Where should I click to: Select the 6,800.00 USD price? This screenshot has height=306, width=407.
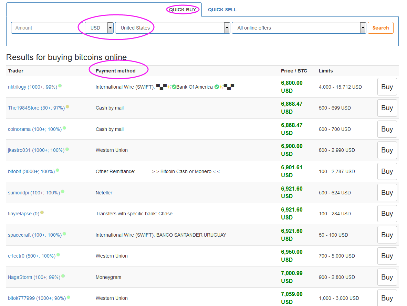(x=292, y=87)
